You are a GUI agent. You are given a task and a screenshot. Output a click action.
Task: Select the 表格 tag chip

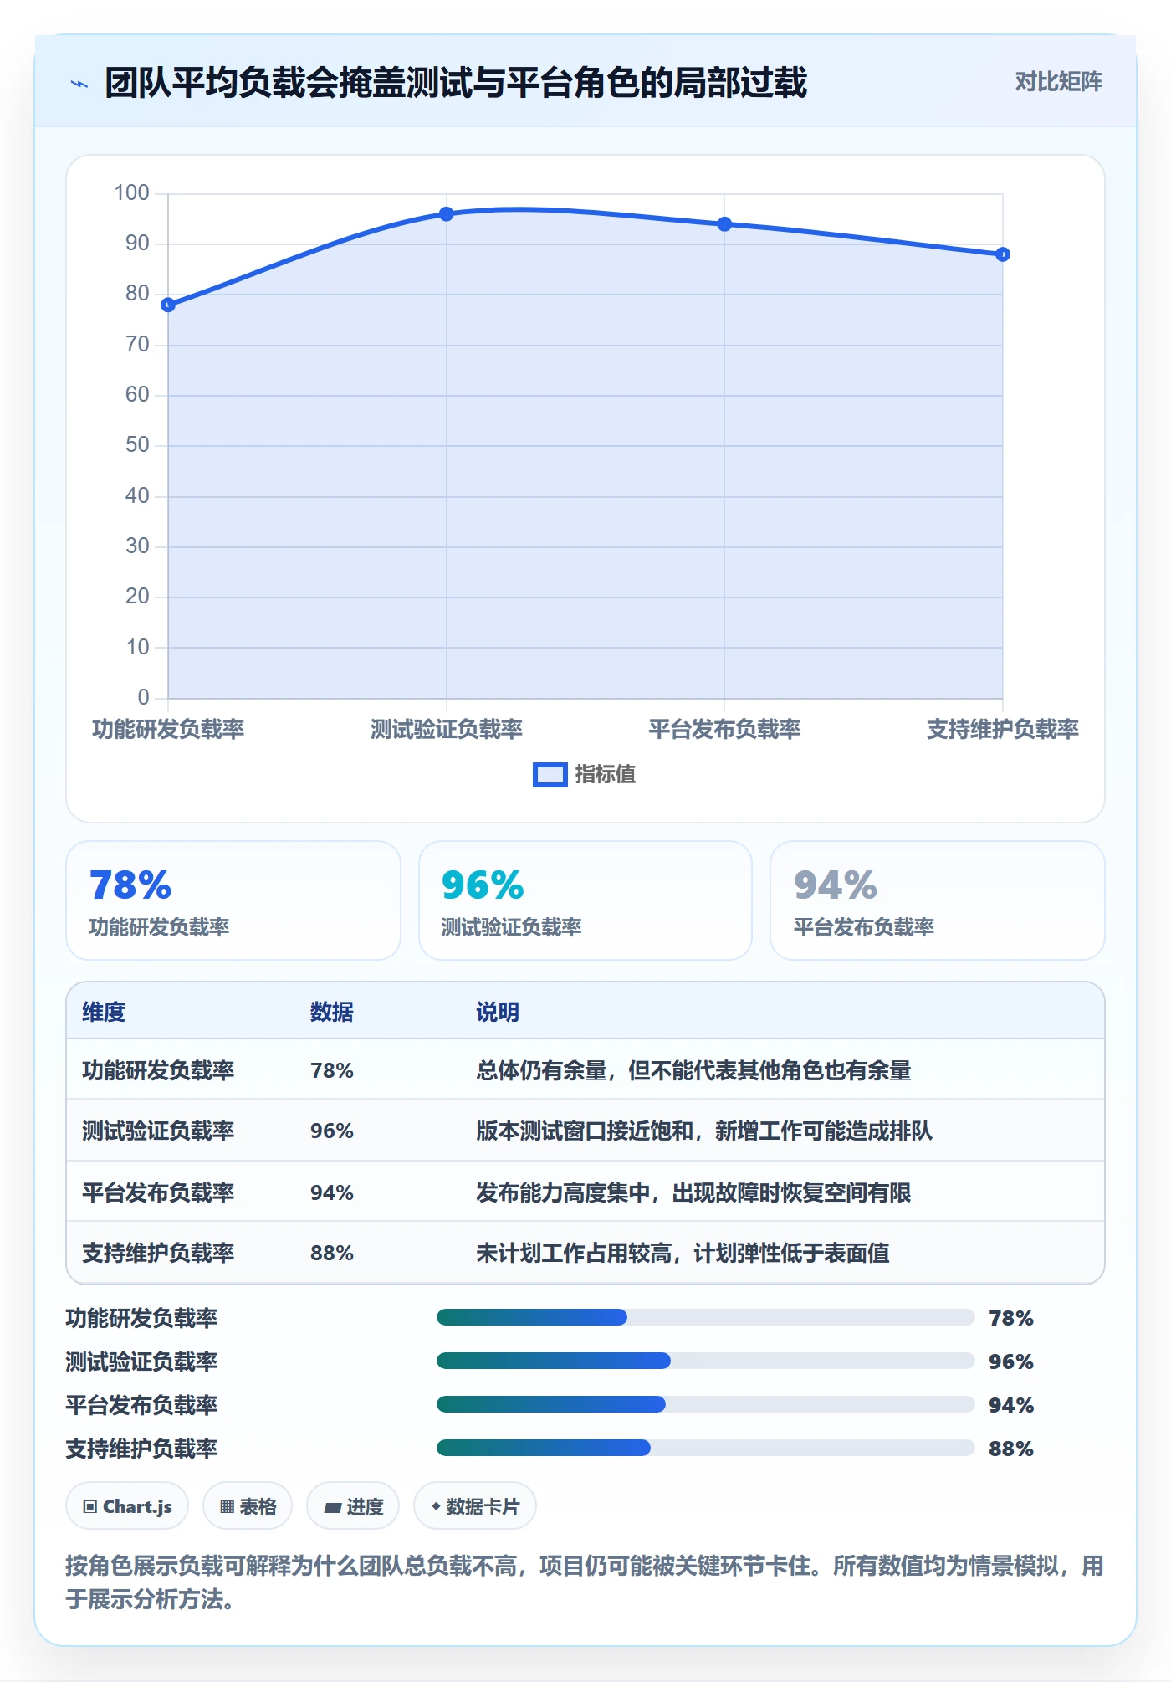[248, 1506]
